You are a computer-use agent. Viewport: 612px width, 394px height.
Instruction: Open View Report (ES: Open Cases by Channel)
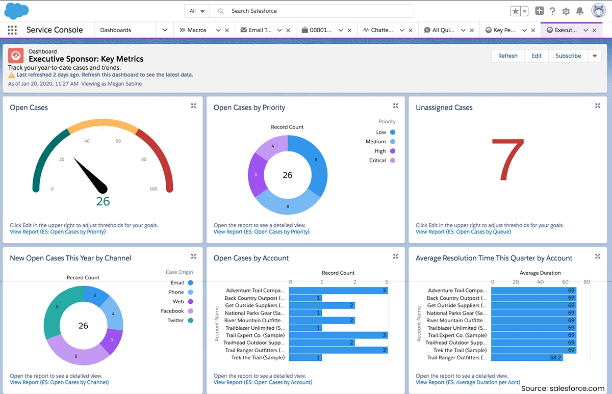coord(59,382)
